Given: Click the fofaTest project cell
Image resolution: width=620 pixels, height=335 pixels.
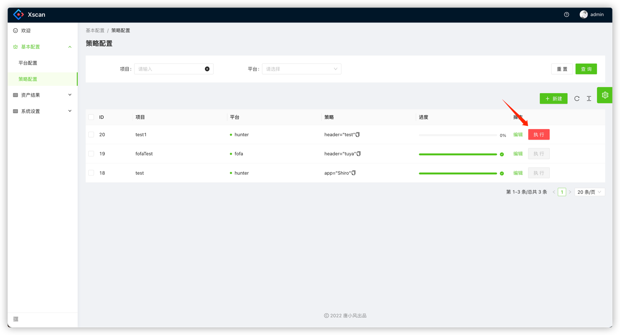Looking at the screenshot, I should tap(144, 154).
